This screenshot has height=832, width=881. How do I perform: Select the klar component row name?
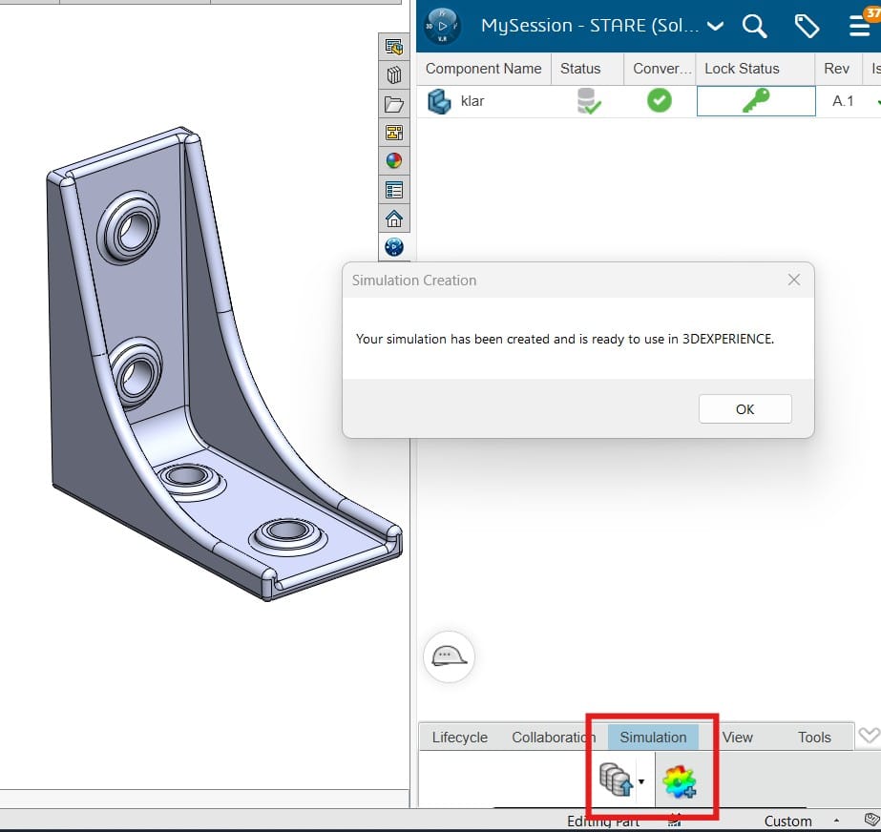click(472, 101)
